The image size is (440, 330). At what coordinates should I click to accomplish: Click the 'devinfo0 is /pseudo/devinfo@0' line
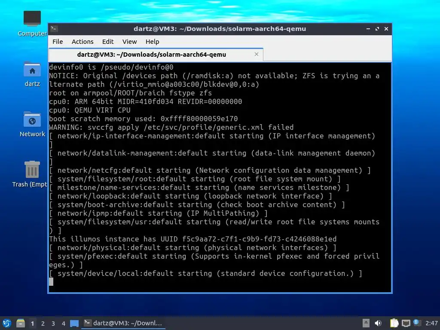click(x=111, y=67)
